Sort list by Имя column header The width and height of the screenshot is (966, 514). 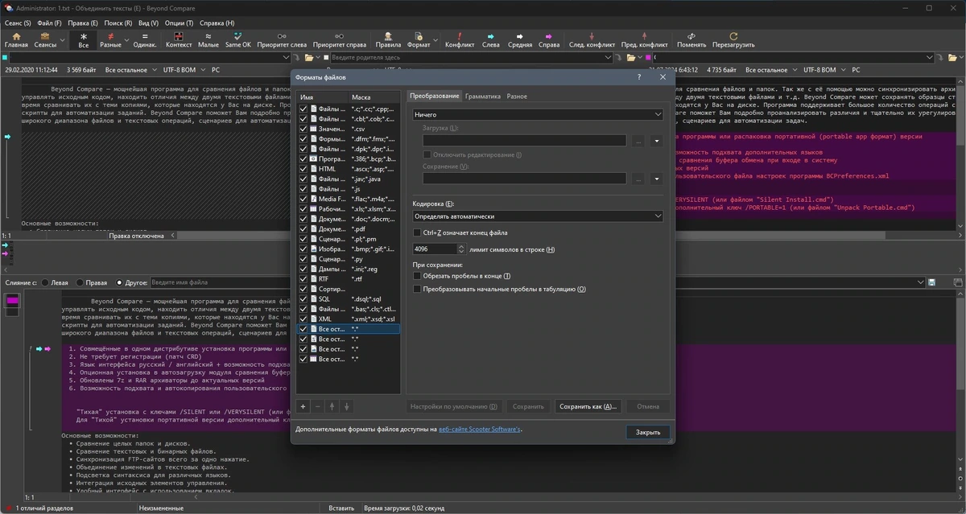pyautogui.click(x=322, y=97)
